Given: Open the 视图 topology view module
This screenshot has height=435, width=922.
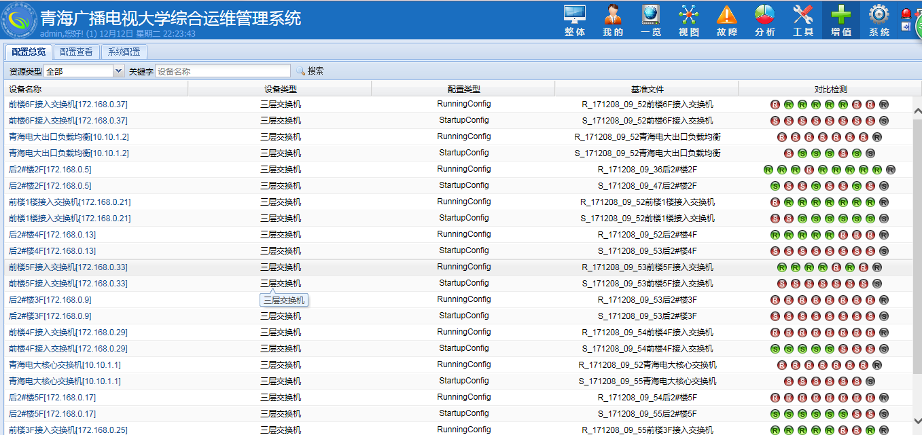Looking at the screenshot, I should tap(689, 20).
